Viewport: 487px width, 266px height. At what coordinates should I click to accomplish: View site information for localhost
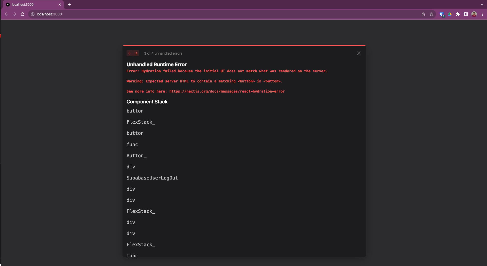33,14
